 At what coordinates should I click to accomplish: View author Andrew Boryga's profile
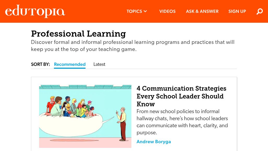coord(154,142)
